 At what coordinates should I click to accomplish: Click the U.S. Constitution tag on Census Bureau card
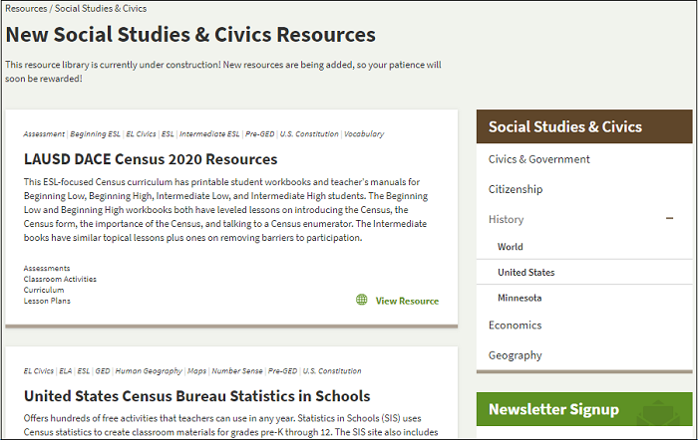click(332, 370)
